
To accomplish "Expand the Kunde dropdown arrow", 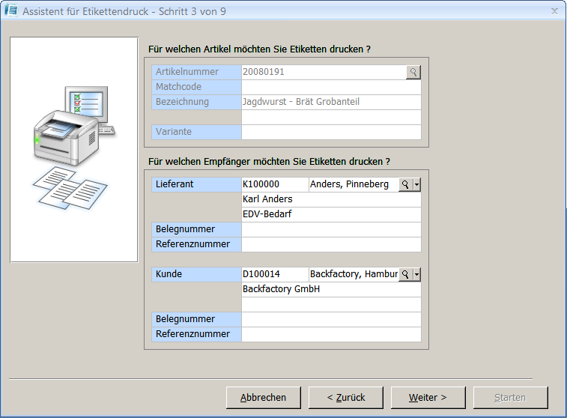I will point(417,274).
